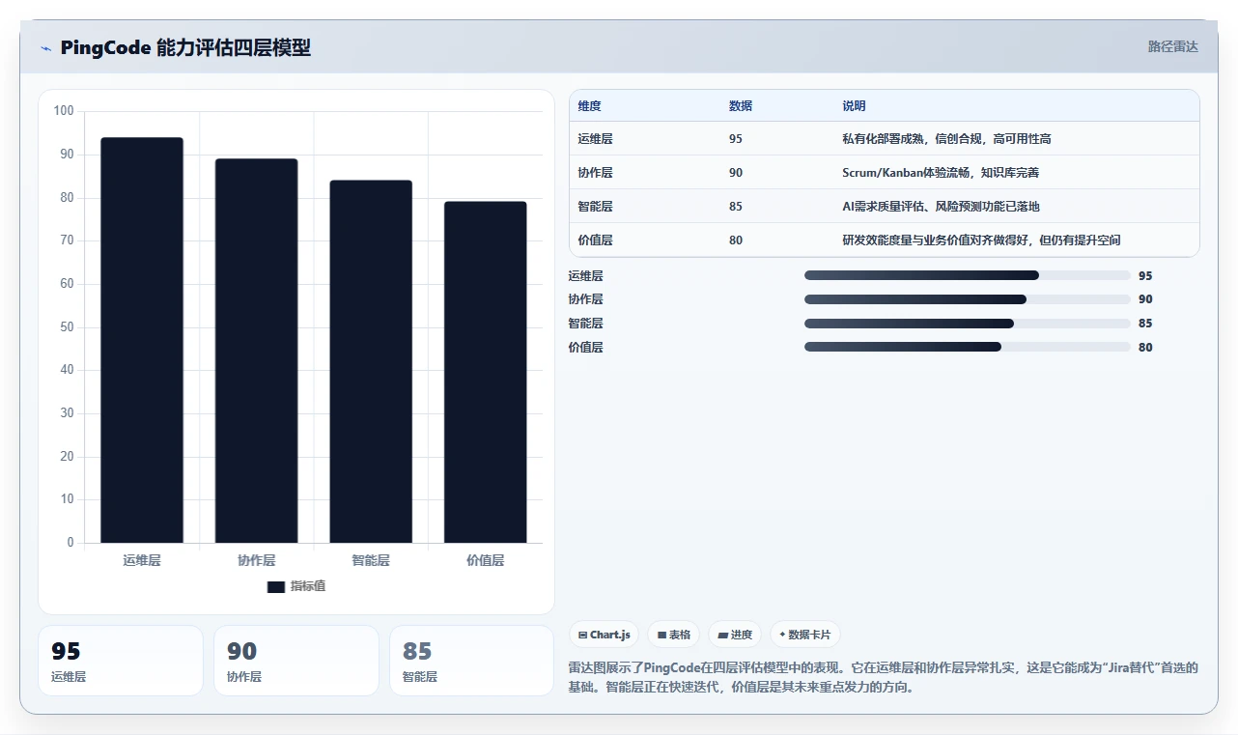Viewport: 1238px width, 735px height.
Task: Click the 说明 column header
Action: (854, 106)
